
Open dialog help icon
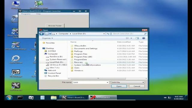click(144, 38)
